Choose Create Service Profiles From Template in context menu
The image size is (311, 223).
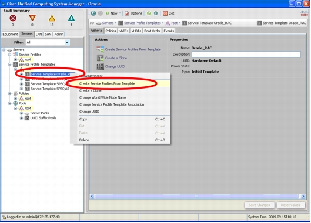click(121, 83)
